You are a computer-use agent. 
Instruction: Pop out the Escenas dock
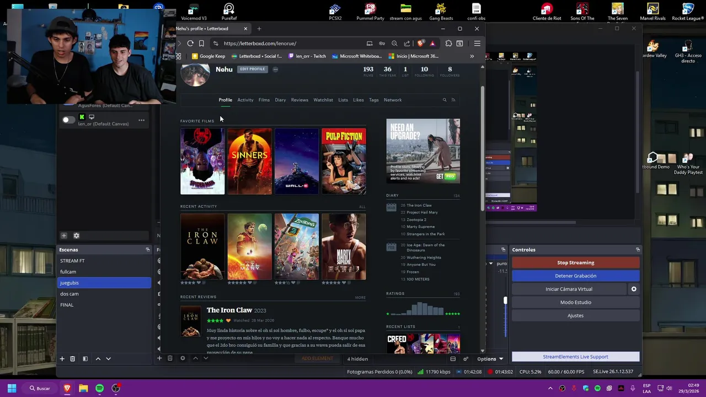coord(147,250)
